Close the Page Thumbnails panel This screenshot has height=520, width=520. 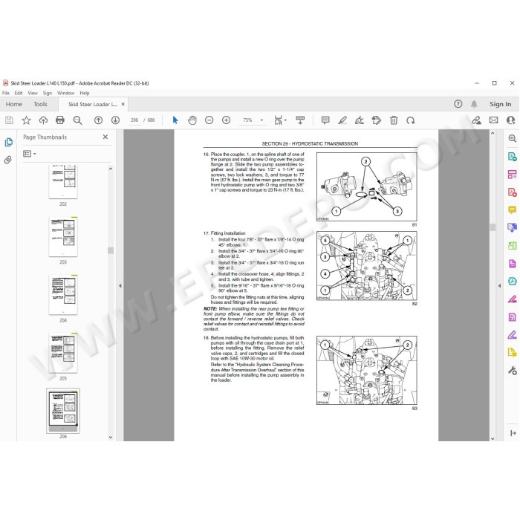[105, 137]
